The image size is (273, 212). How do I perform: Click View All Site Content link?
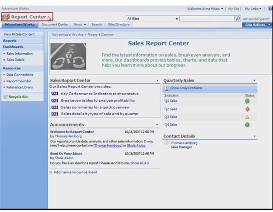[19, 34]
